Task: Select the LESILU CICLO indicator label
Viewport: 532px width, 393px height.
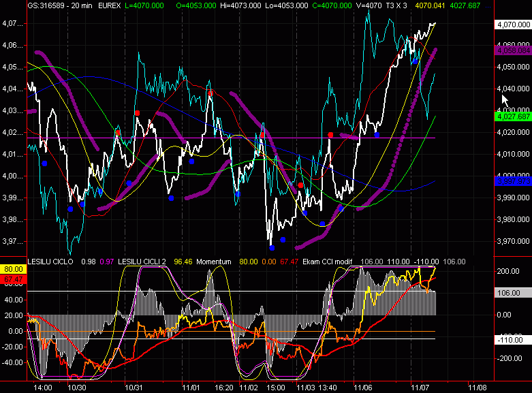Action: tap(50, 262)
